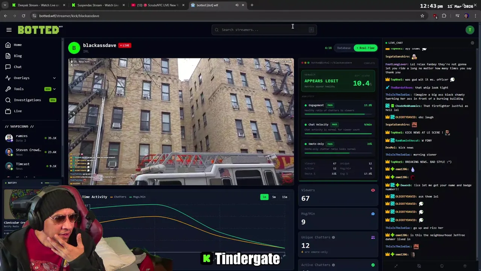
Task: Click the green B streamer avatar
Action: 74,48
